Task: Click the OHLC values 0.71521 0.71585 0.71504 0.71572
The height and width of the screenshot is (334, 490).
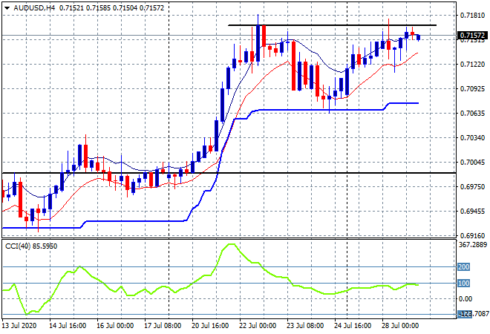Action: pos(112,8)
